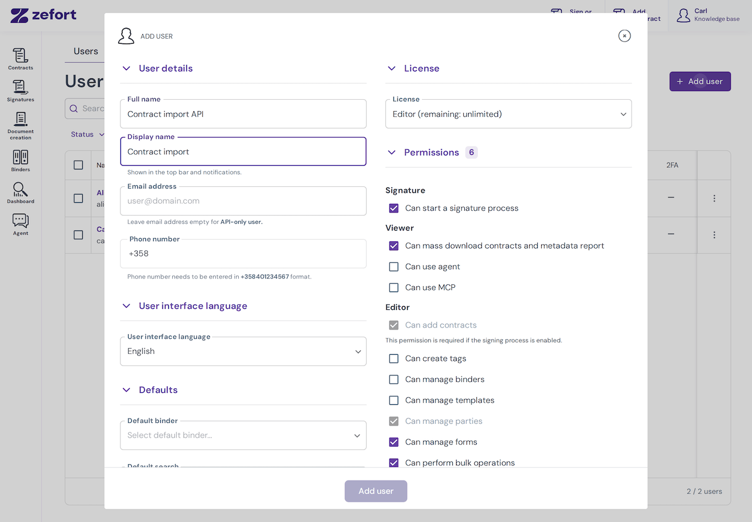Open Signatures in the sidebar
752x522 pixels.
click(x=20, y=90)
